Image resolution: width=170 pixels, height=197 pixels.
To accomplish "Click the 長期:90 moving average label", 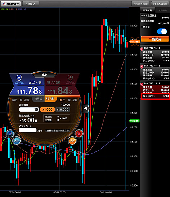I will tap(22, 9).
